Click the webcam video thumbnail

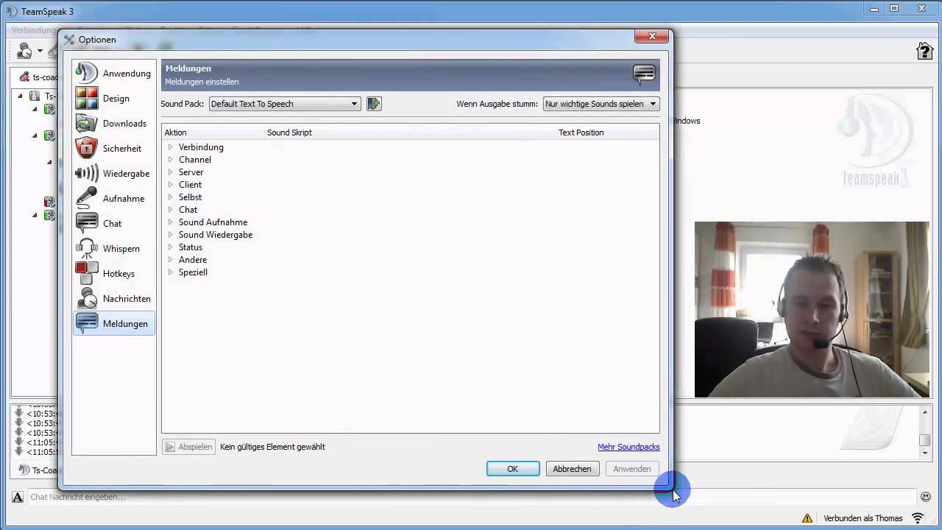812,309
